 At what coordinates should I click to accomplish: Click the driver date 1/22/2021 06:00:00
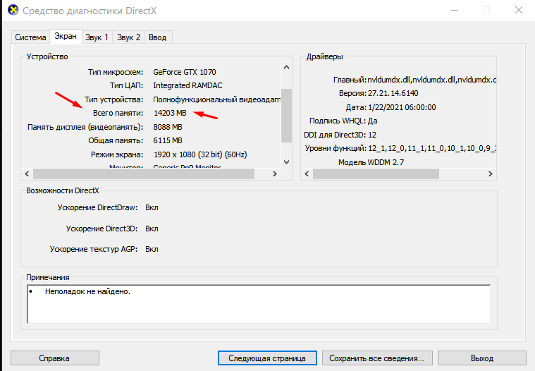click(x=402, y=107)
